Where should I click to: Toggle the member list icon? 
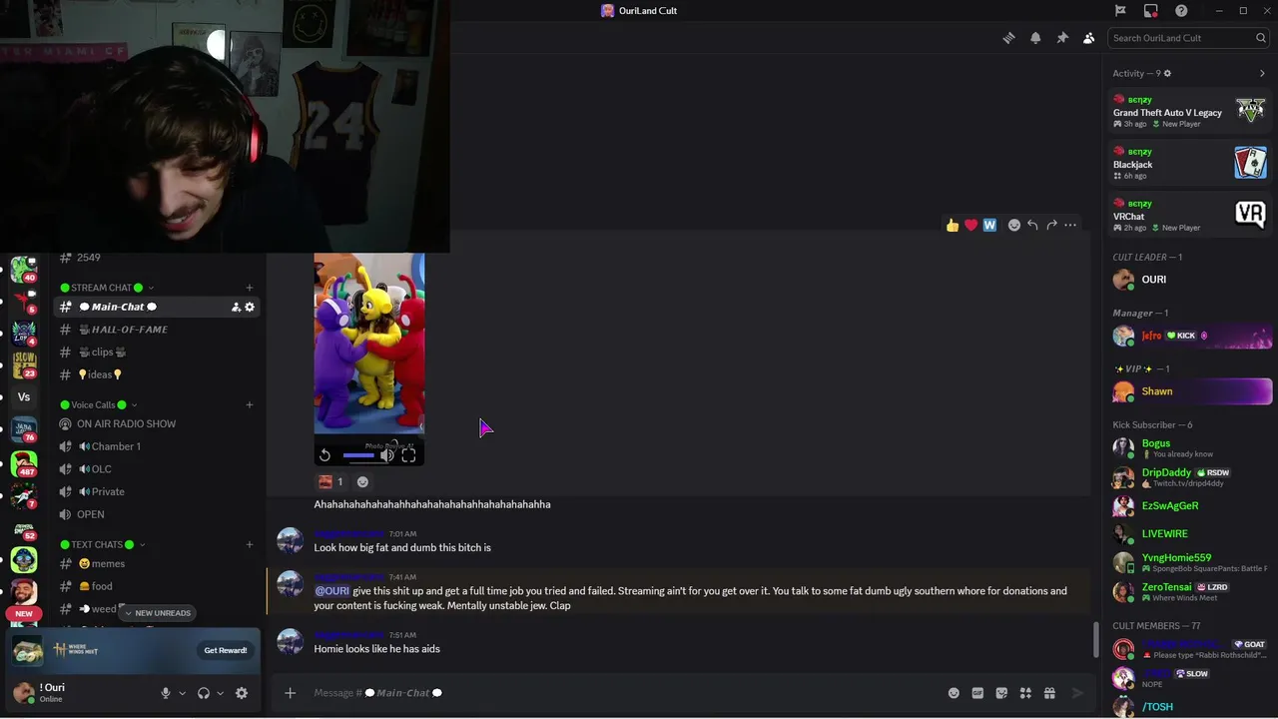pos(1088,38)
